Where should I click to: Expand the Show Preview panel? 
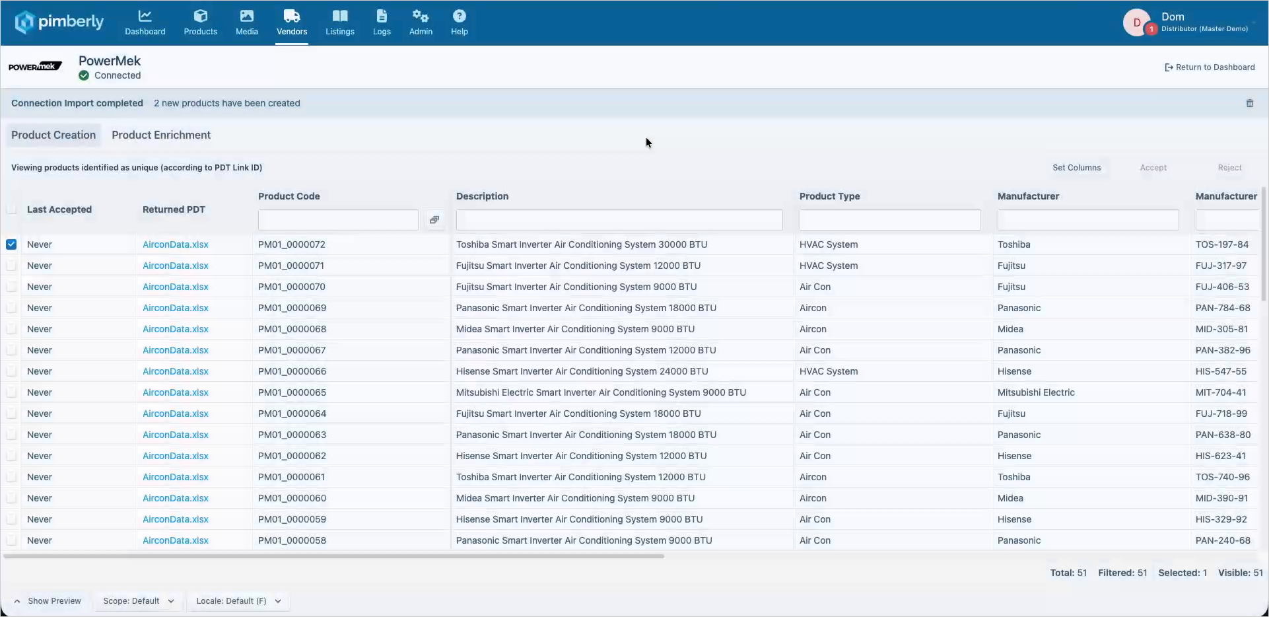(x=48, y=601)
